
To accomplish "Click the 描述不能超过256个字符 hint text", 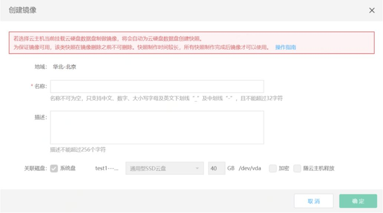I will point(78,150).
